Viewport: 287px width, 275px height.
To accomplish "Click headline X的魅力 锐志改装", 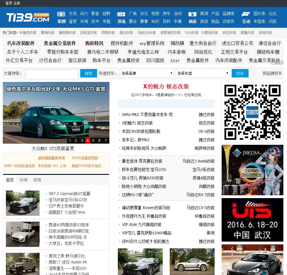I will (x=166, y=86).
